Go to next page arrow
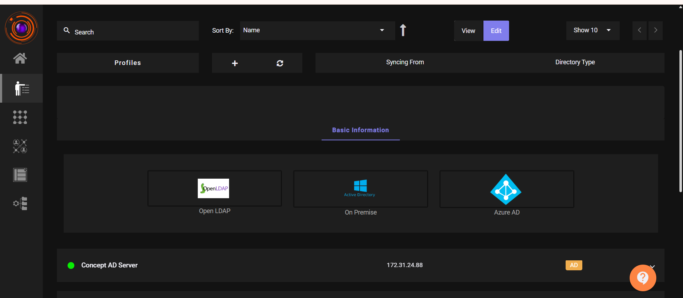Viewport: 683px width, 298px height. (x=656, y=30)
